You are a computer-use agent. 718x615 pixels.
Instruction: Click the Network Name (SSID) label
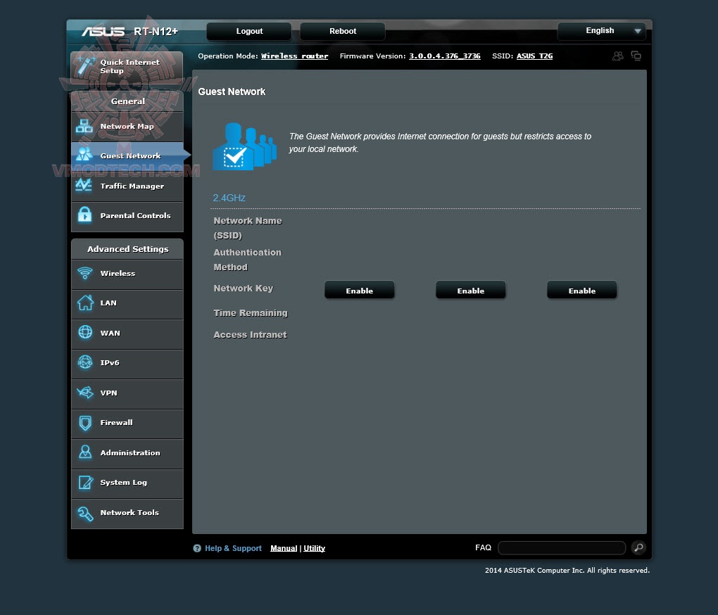coord(248,228)
